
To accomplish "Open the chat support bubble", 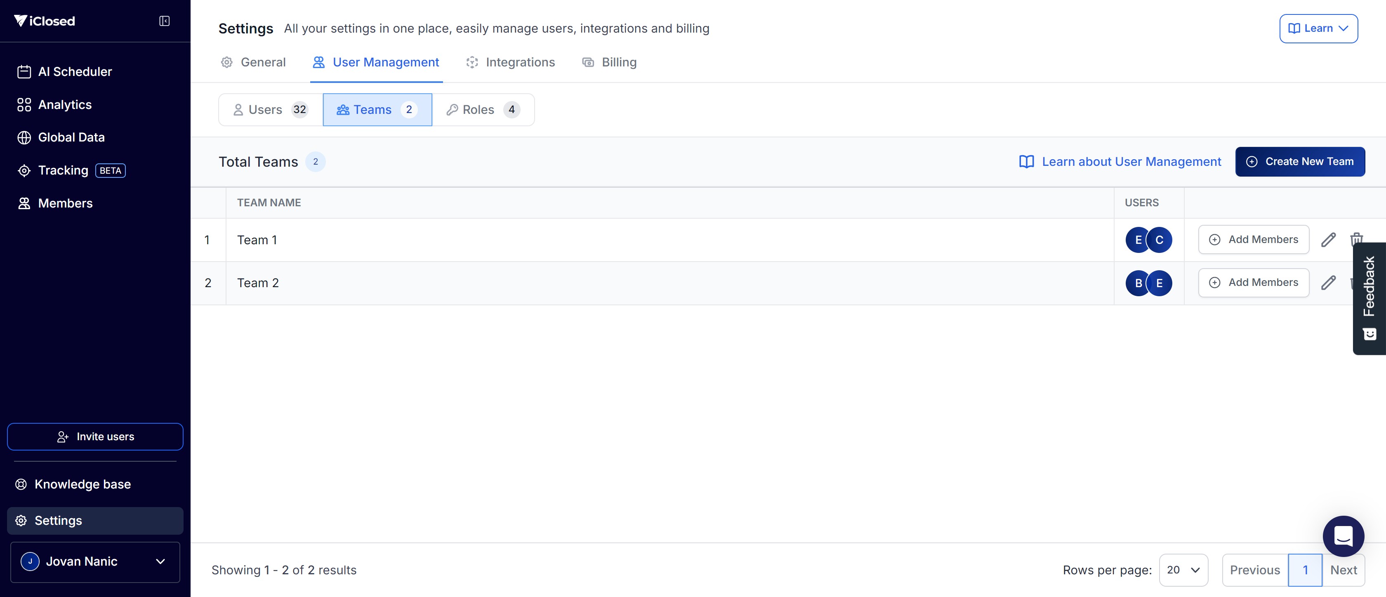I will (x=1343, y=536).
